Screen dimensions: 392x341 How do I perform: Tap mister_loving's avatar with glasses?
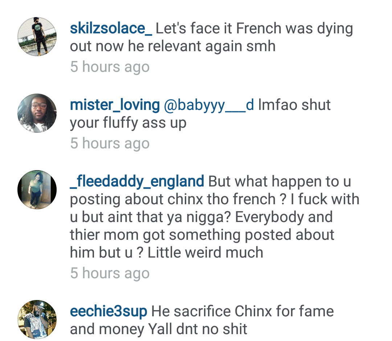coord(37,113)
